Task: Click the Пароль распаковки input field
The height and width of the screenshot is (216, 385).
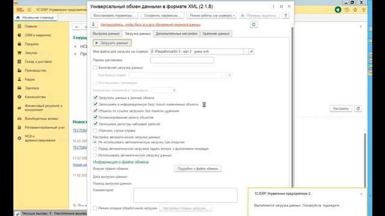Action: 182,60
